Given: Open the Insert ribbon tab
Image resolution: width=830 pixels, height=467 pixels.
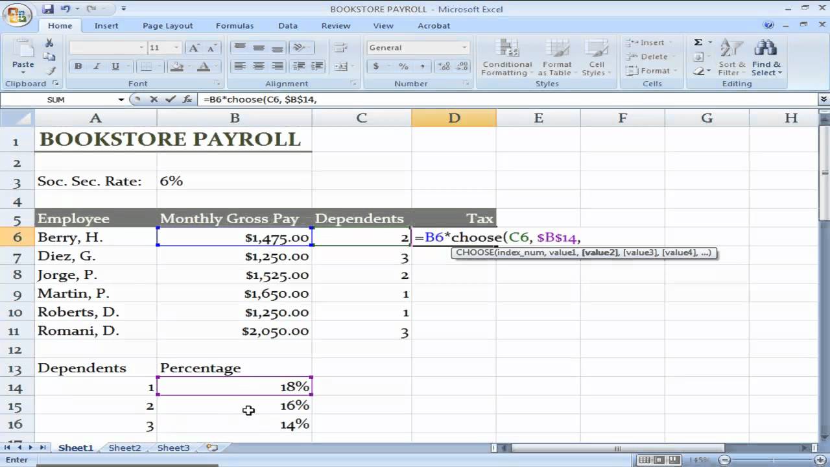Looking at the screenshot, I should [106, 25].
